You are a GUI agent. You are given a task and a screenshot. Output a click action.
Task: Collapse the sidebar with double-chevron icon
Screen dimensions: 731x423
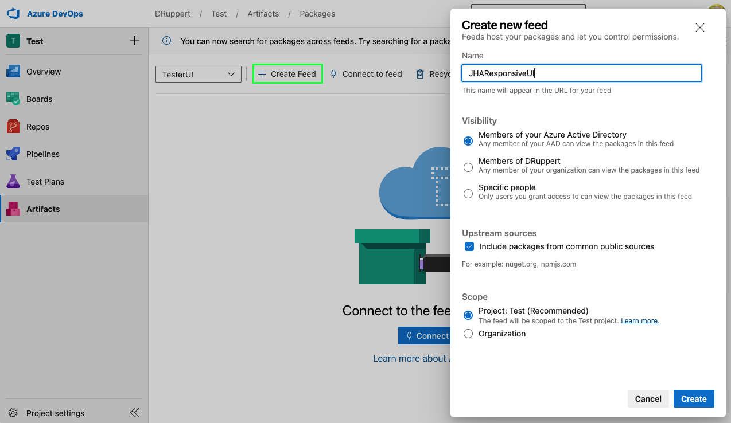click(x=134, y=413)
